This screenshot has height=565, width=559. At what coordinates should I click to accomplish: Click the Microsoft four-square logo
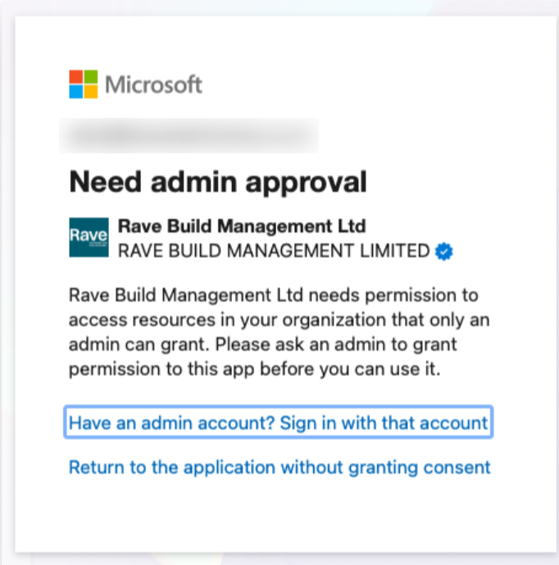[84, 84]
